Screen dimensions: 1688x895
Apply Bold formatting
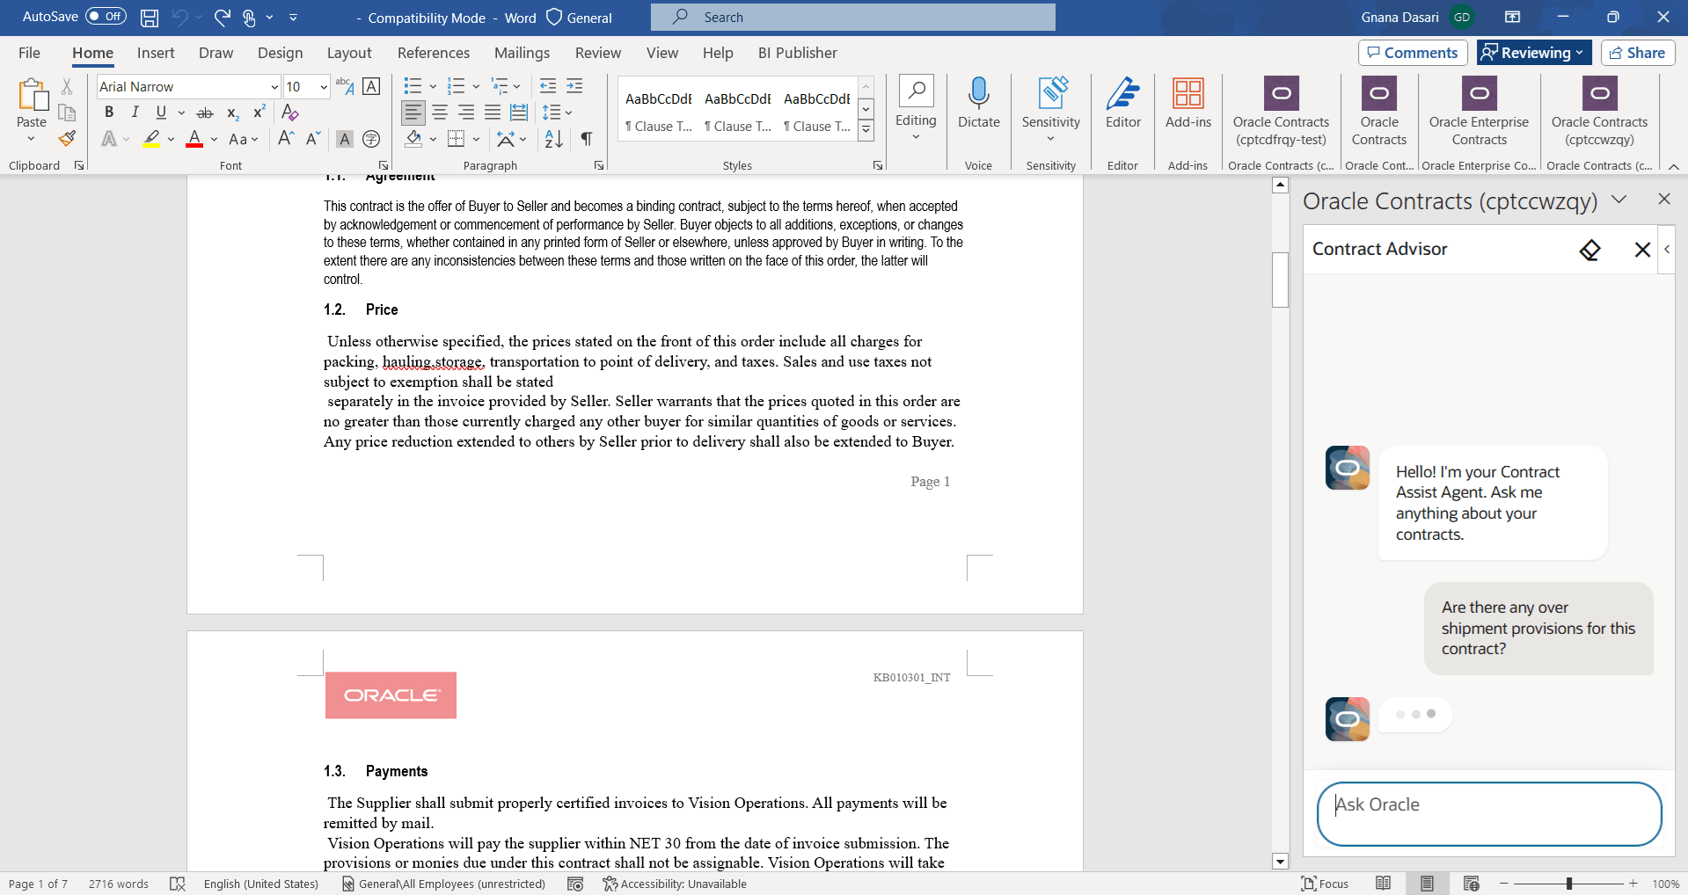[x=109, y=113]
